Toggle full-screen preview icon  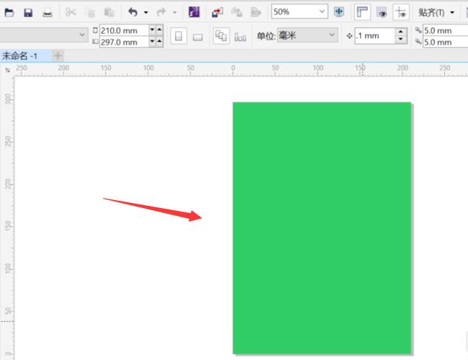(339, 12)
